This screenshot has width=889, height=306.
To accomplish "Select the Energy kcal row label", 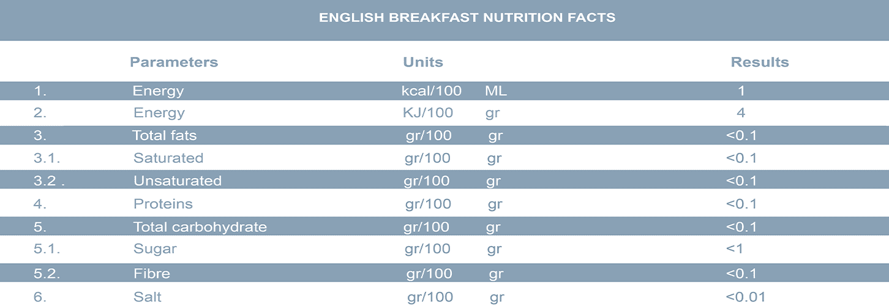I will coord(158,91).
